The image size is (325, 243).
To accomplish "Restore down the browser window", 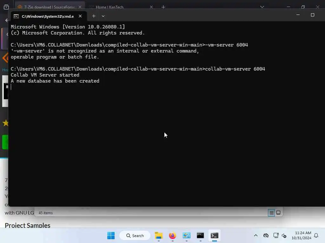I will [x=303, y=7].
